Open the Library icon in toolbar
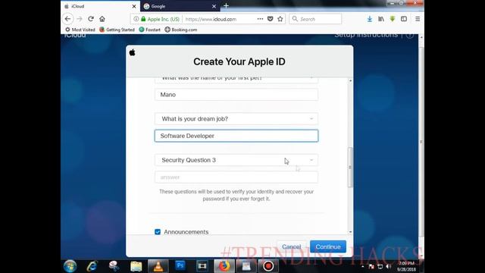 [381, 19]
